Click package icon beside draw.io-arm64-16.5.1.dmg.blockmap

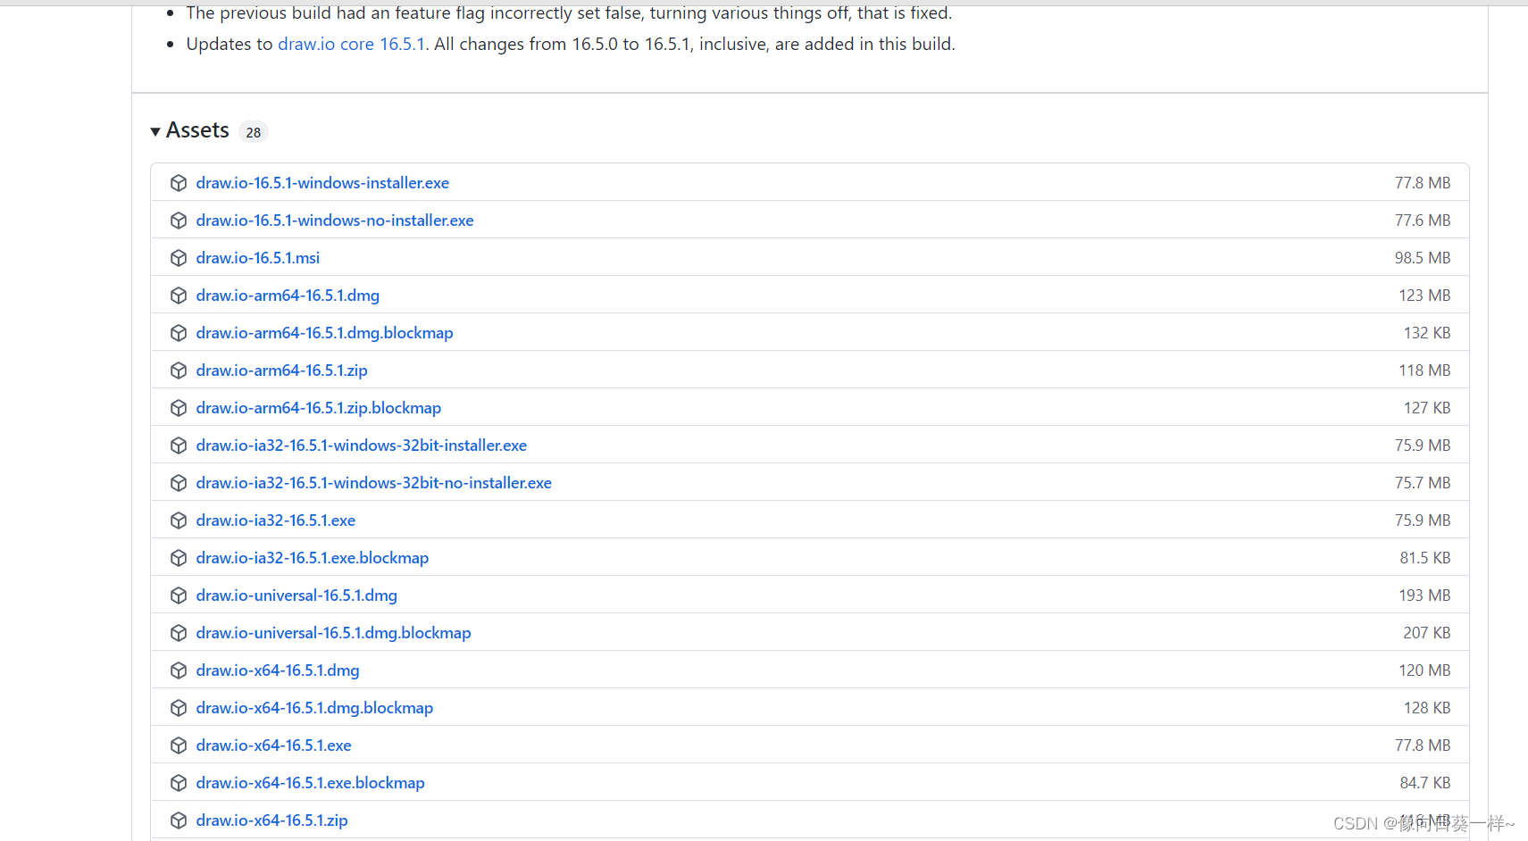tap(179, 333)
